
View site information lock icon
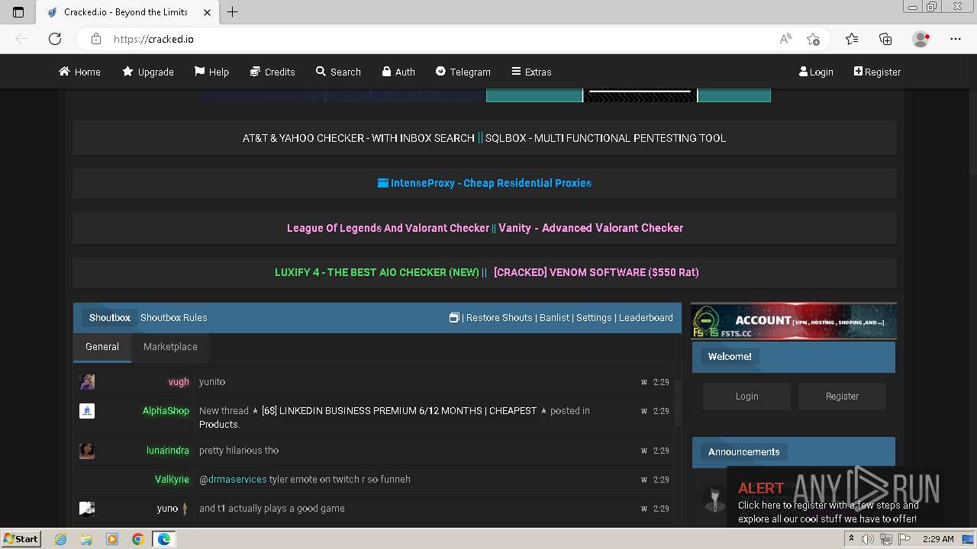[96, 39]
